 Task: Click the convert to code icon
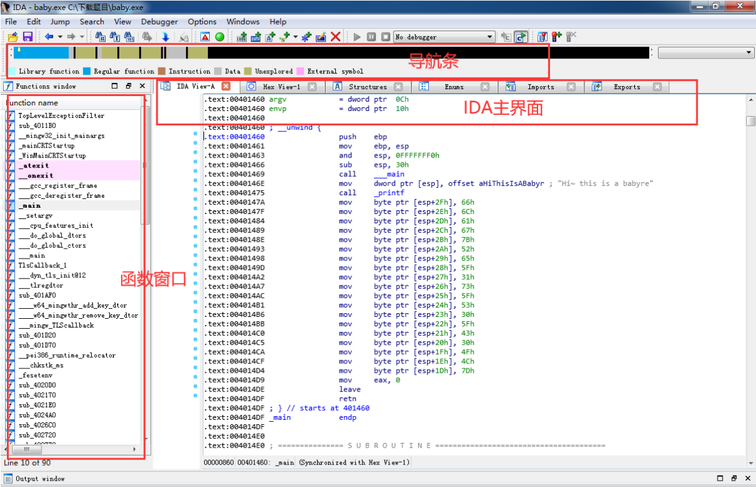[241, 37]
